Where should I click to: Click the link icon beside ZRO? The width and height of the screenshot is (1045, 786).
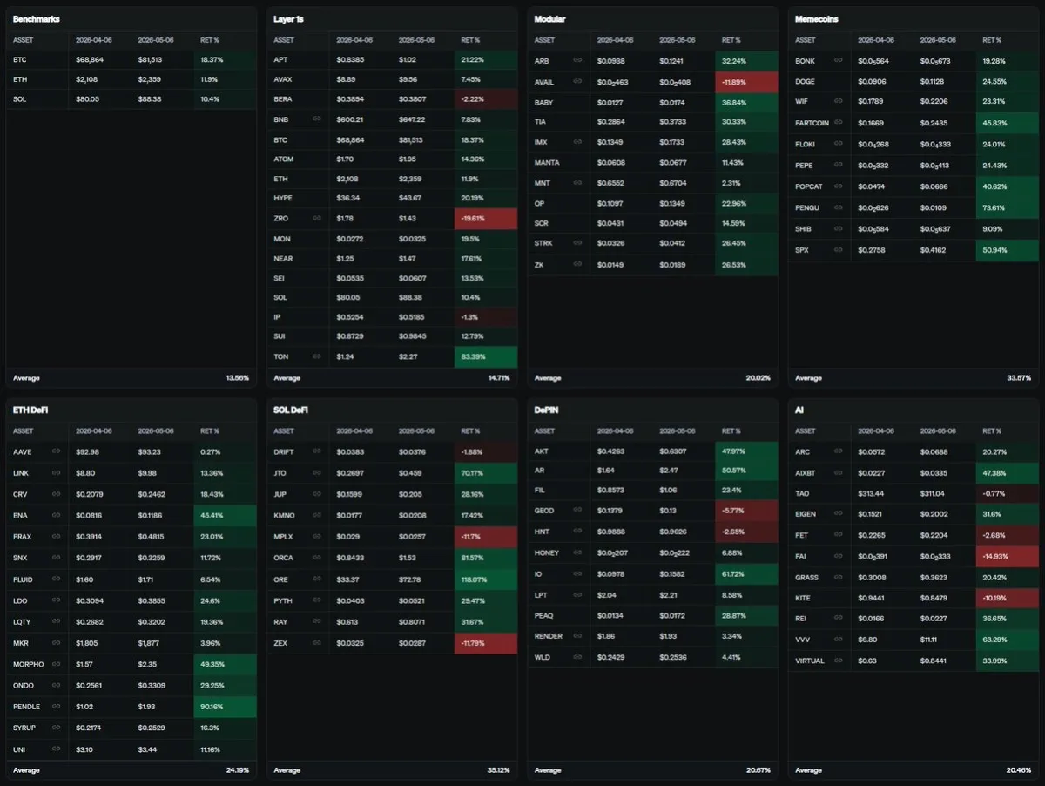click(x=317, y=218)
